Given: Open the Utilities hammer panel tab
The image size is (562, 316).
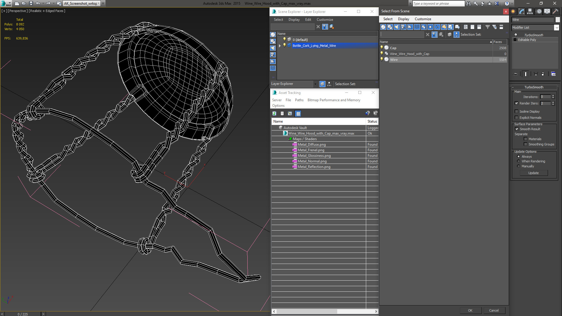Looking at the screenshot, I should click(x=555, y=11).
